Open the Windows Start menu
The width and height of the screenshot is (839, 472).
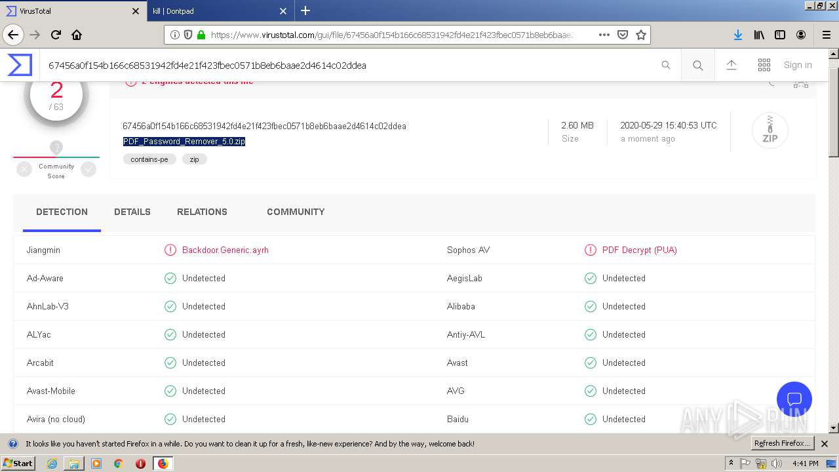[x=18, y=463]
